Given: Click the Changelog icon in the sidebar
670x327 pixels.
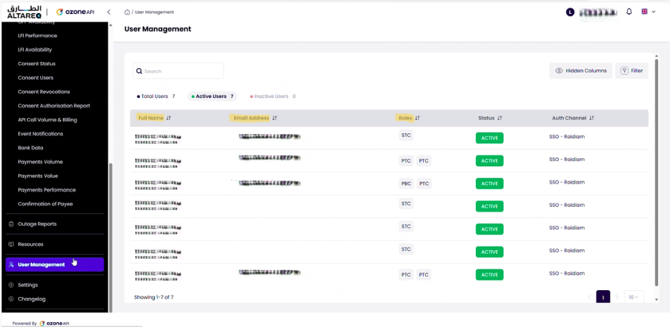Looking at the screenshot, I should [12, 299].
